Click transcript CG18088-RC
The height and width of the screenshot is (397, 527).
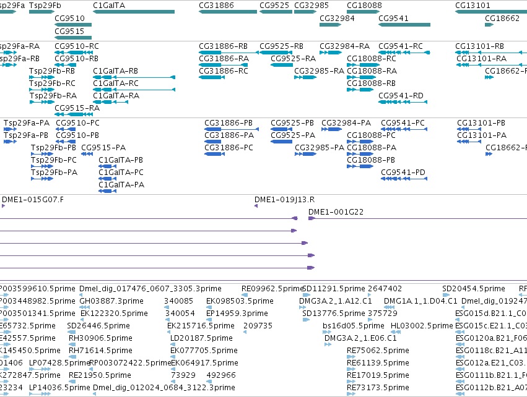(364, 65)
